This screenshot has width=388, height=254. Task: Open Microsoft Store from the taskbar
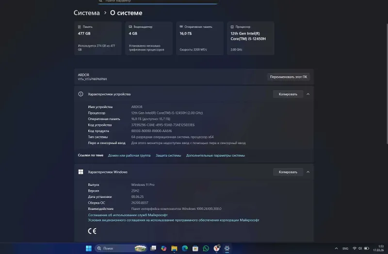coord(195,248)
